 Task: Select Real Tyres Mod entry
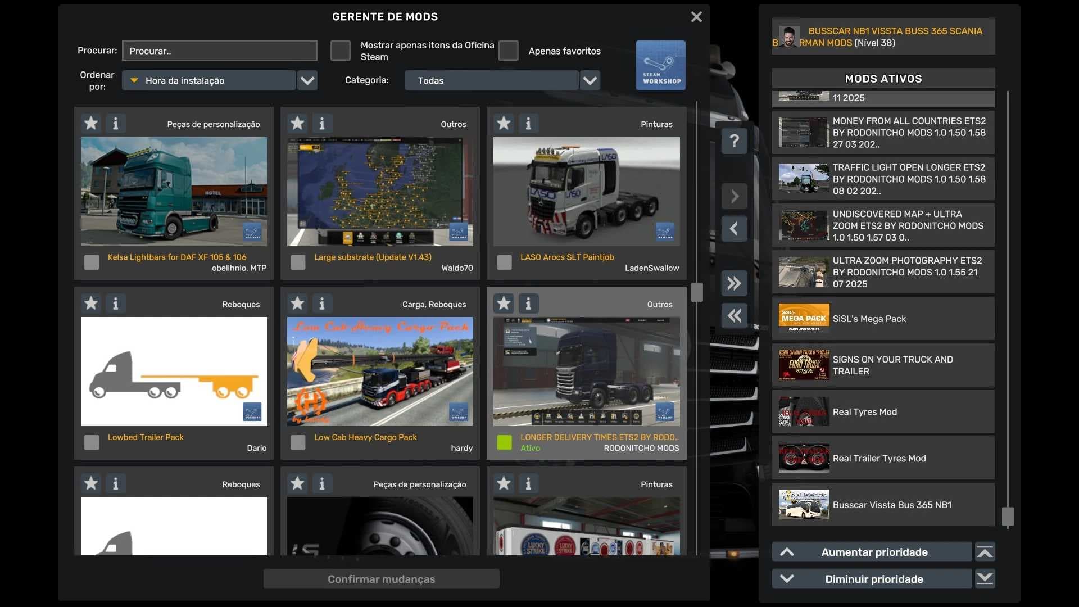[883, 412]
